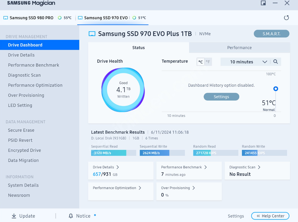Click the Sequential Write 2624 MB/s bar
The width and height of the screenshot is (298, 222).
click(x=162, y=153)
